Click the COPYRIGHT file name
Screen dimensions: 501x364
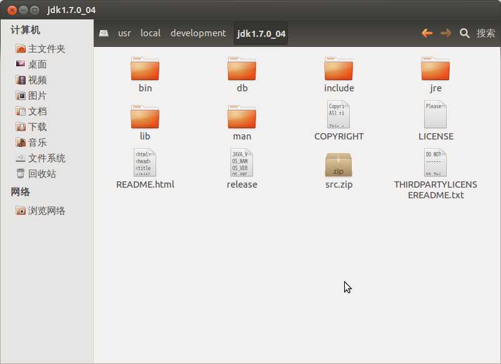coord(339,136)
